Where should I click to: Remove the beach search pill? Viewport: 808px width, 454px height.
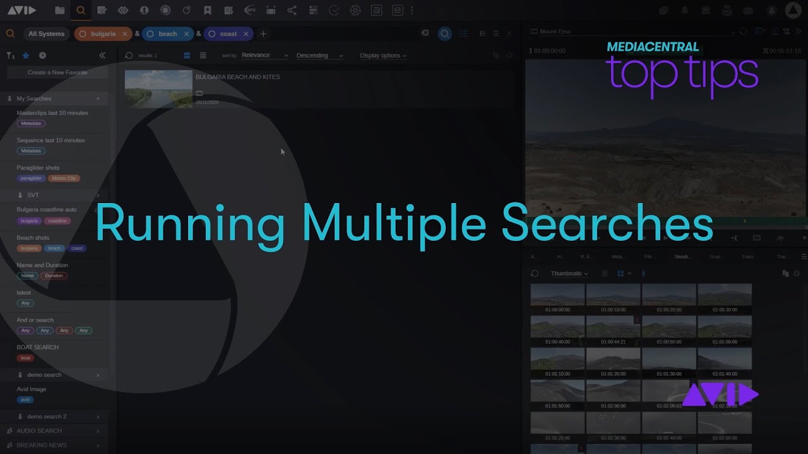tap(186, 34)
